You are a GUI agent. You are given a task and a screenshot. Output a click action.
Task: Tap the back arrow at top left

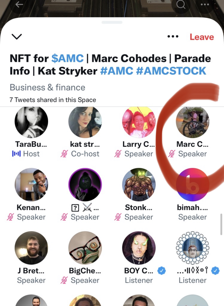[x=19, y=5]
